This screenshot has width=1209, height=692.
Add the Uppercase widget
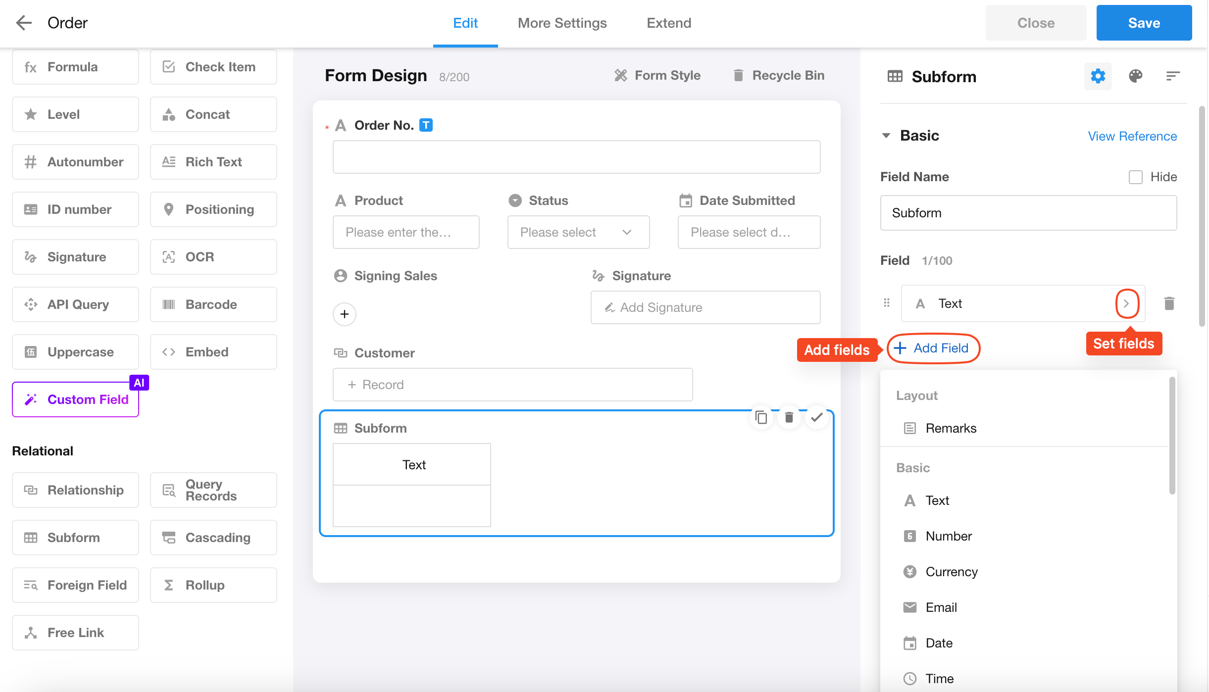click(x=75, y=352)
